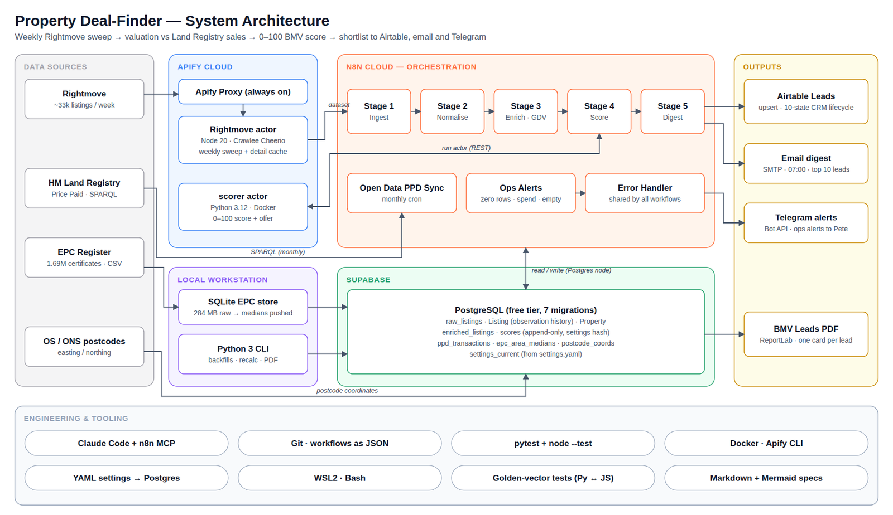Image resolution: width=893 pixels, height=515 pixels.
Task: Click the PostgreSQL database box
Action: coord(526,332)
